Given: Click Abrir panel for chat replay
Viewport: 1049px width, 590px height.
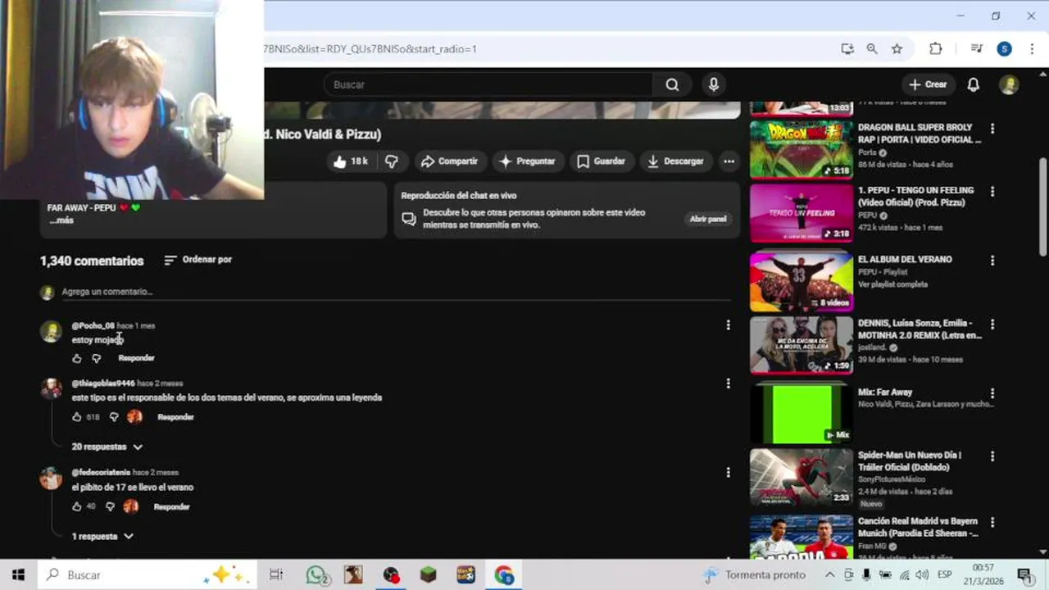Looking at the screenshot, I should coord(708,219).
